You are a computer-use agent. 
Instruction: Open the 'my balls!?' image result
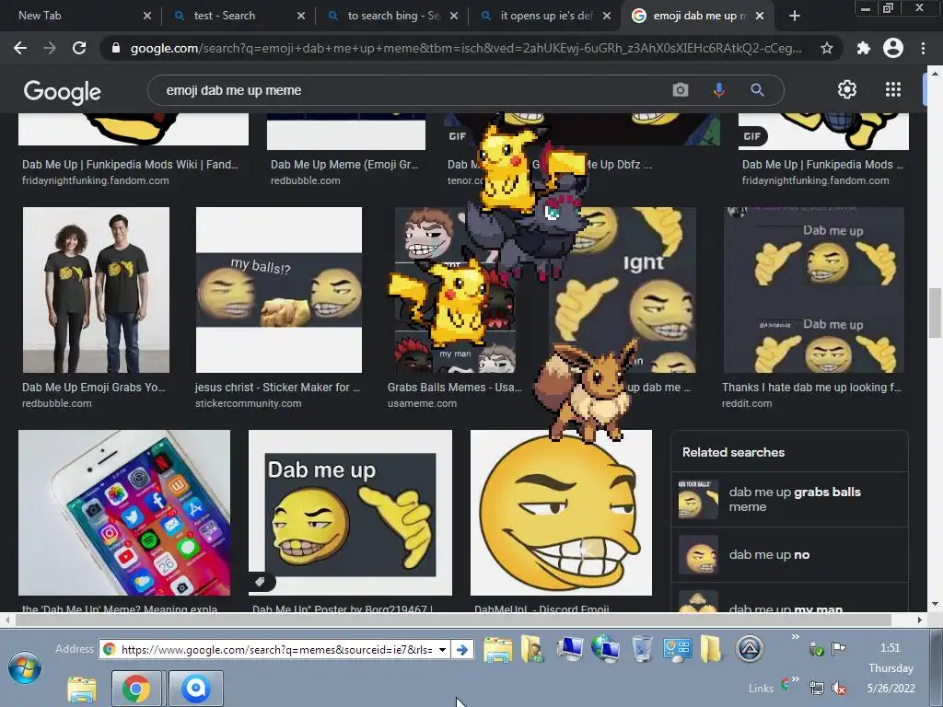(x=279, y=290)
